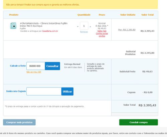Click the quantity field showing 1
167x137 pixels.
coord(84,26)
